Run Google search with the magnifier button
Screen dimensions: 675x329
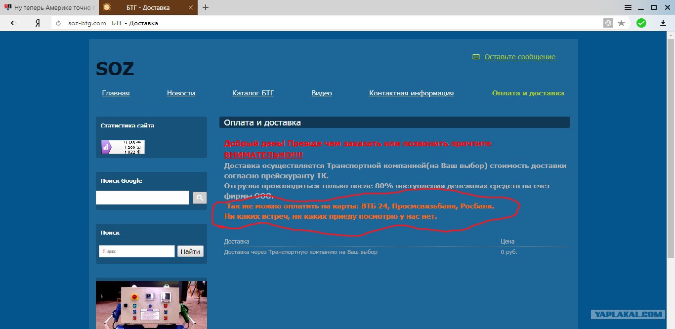[200, 198]
